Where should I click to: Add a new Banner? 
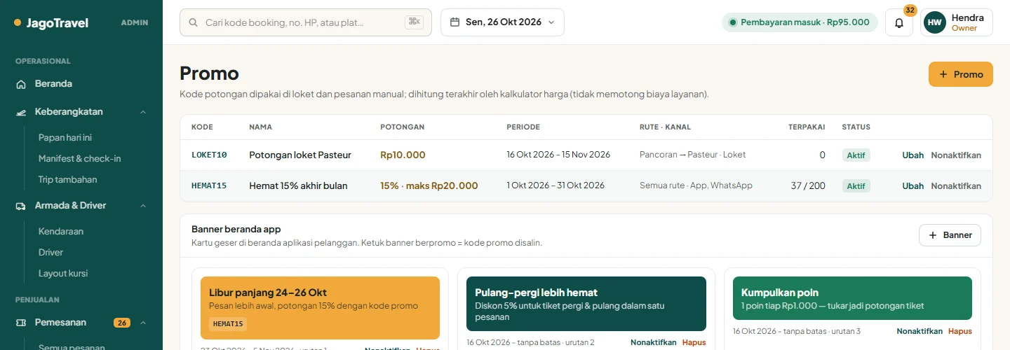coord(950,235)
